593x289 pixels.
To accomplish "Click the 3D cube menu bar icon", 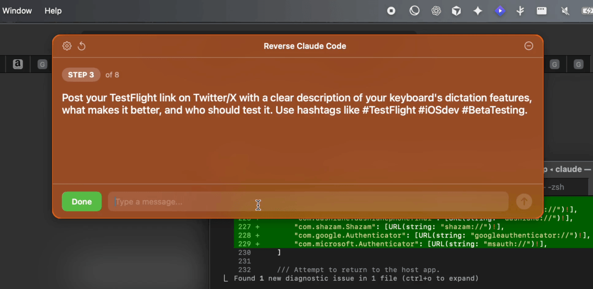I will coord(456,11).
